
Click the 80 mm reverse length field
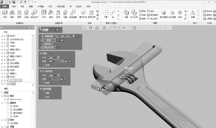(x=53, y=79)
